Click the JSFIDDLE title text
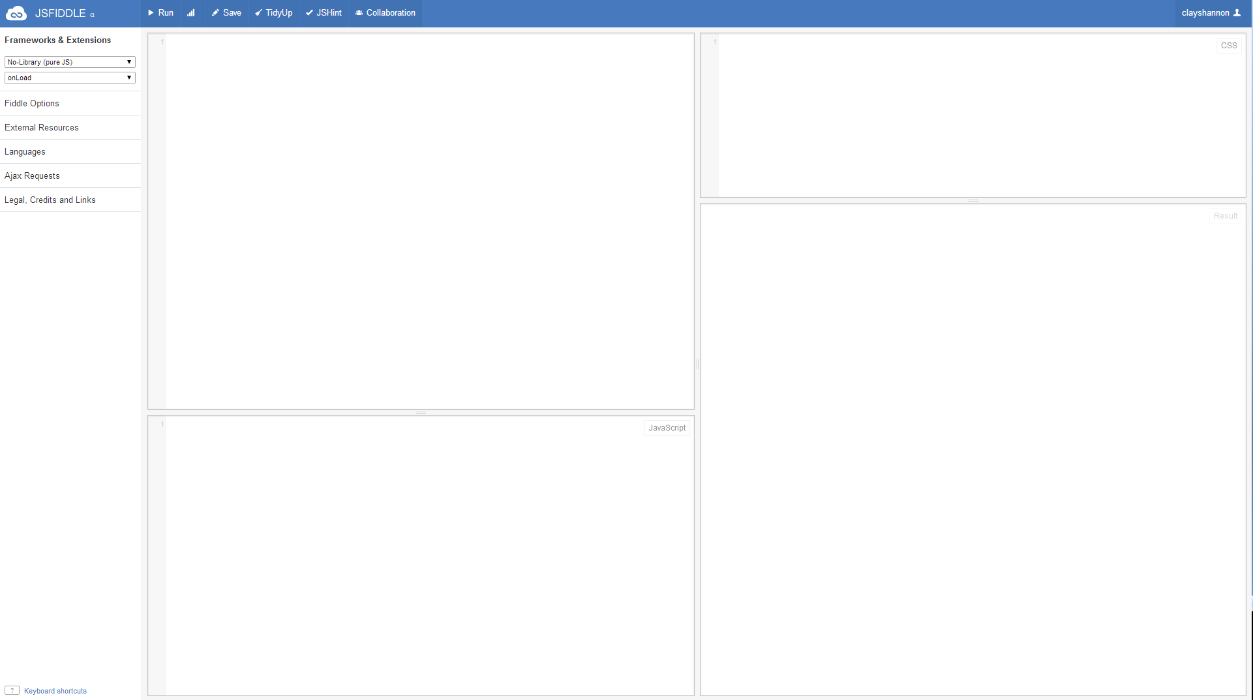Viewport: 1253px width, 700px height. [60, 13]
